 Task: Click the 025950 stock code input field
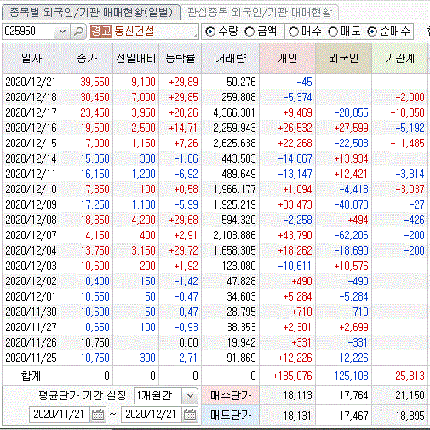[28, 32]
